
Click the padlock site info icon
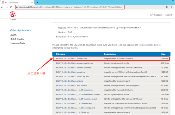coord(17,7)
